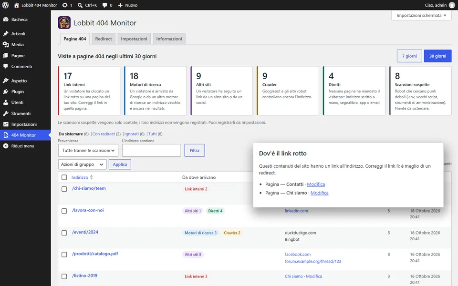
Task: Show the Con redirect filter view
Action: 104,134
